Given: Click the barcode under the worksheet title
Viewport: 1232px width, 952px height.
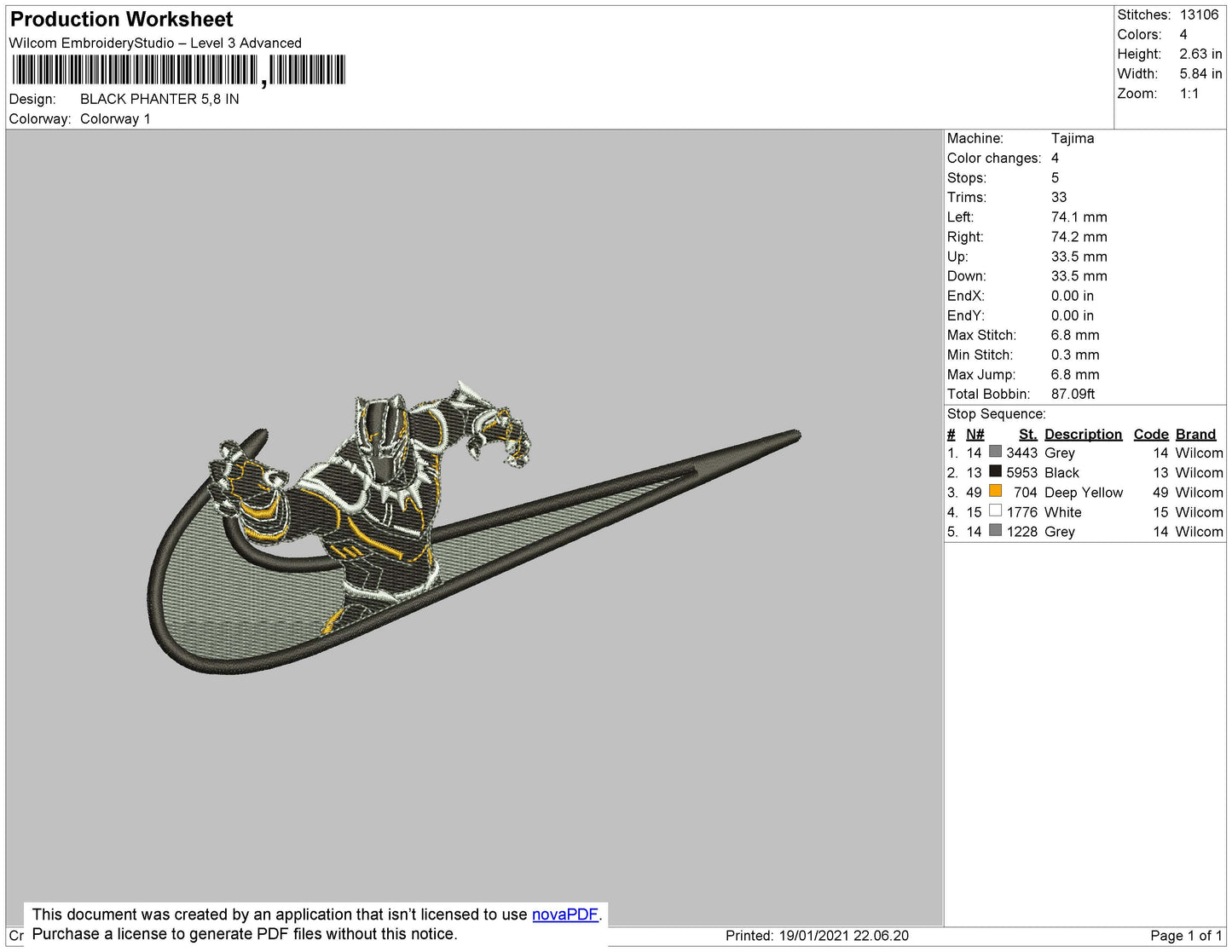Looking at the screenshot, I should tap(178, 70).
